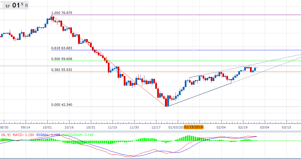
Task: Click the 0.500 59.608 Fibonacci label
Action: pyautogui.click(x=62, y=59)
